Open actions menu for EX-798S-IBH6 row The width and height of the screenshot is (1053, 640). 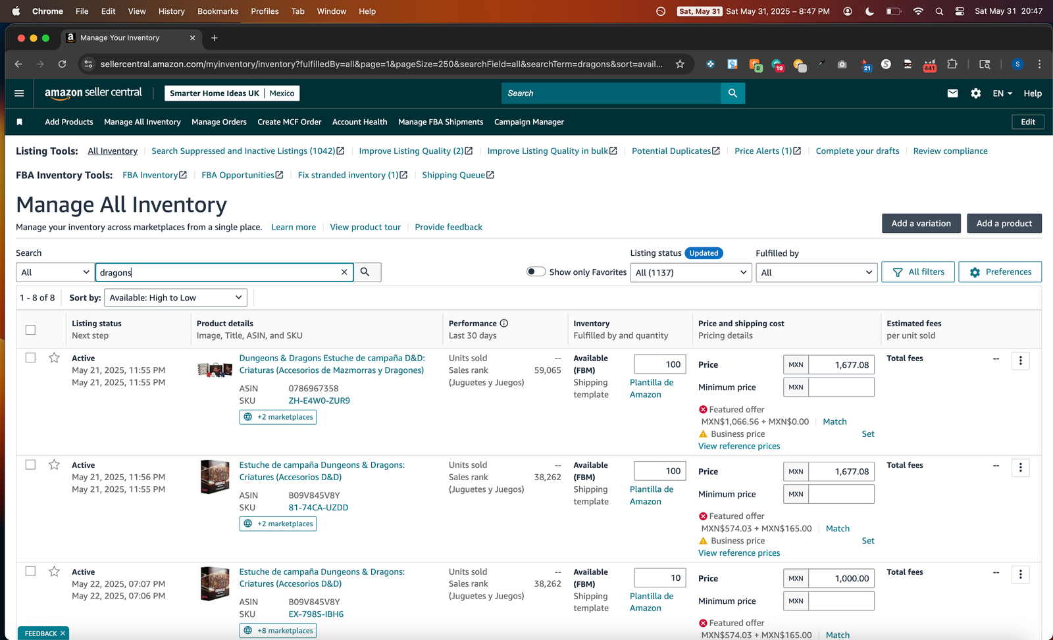1020,574
